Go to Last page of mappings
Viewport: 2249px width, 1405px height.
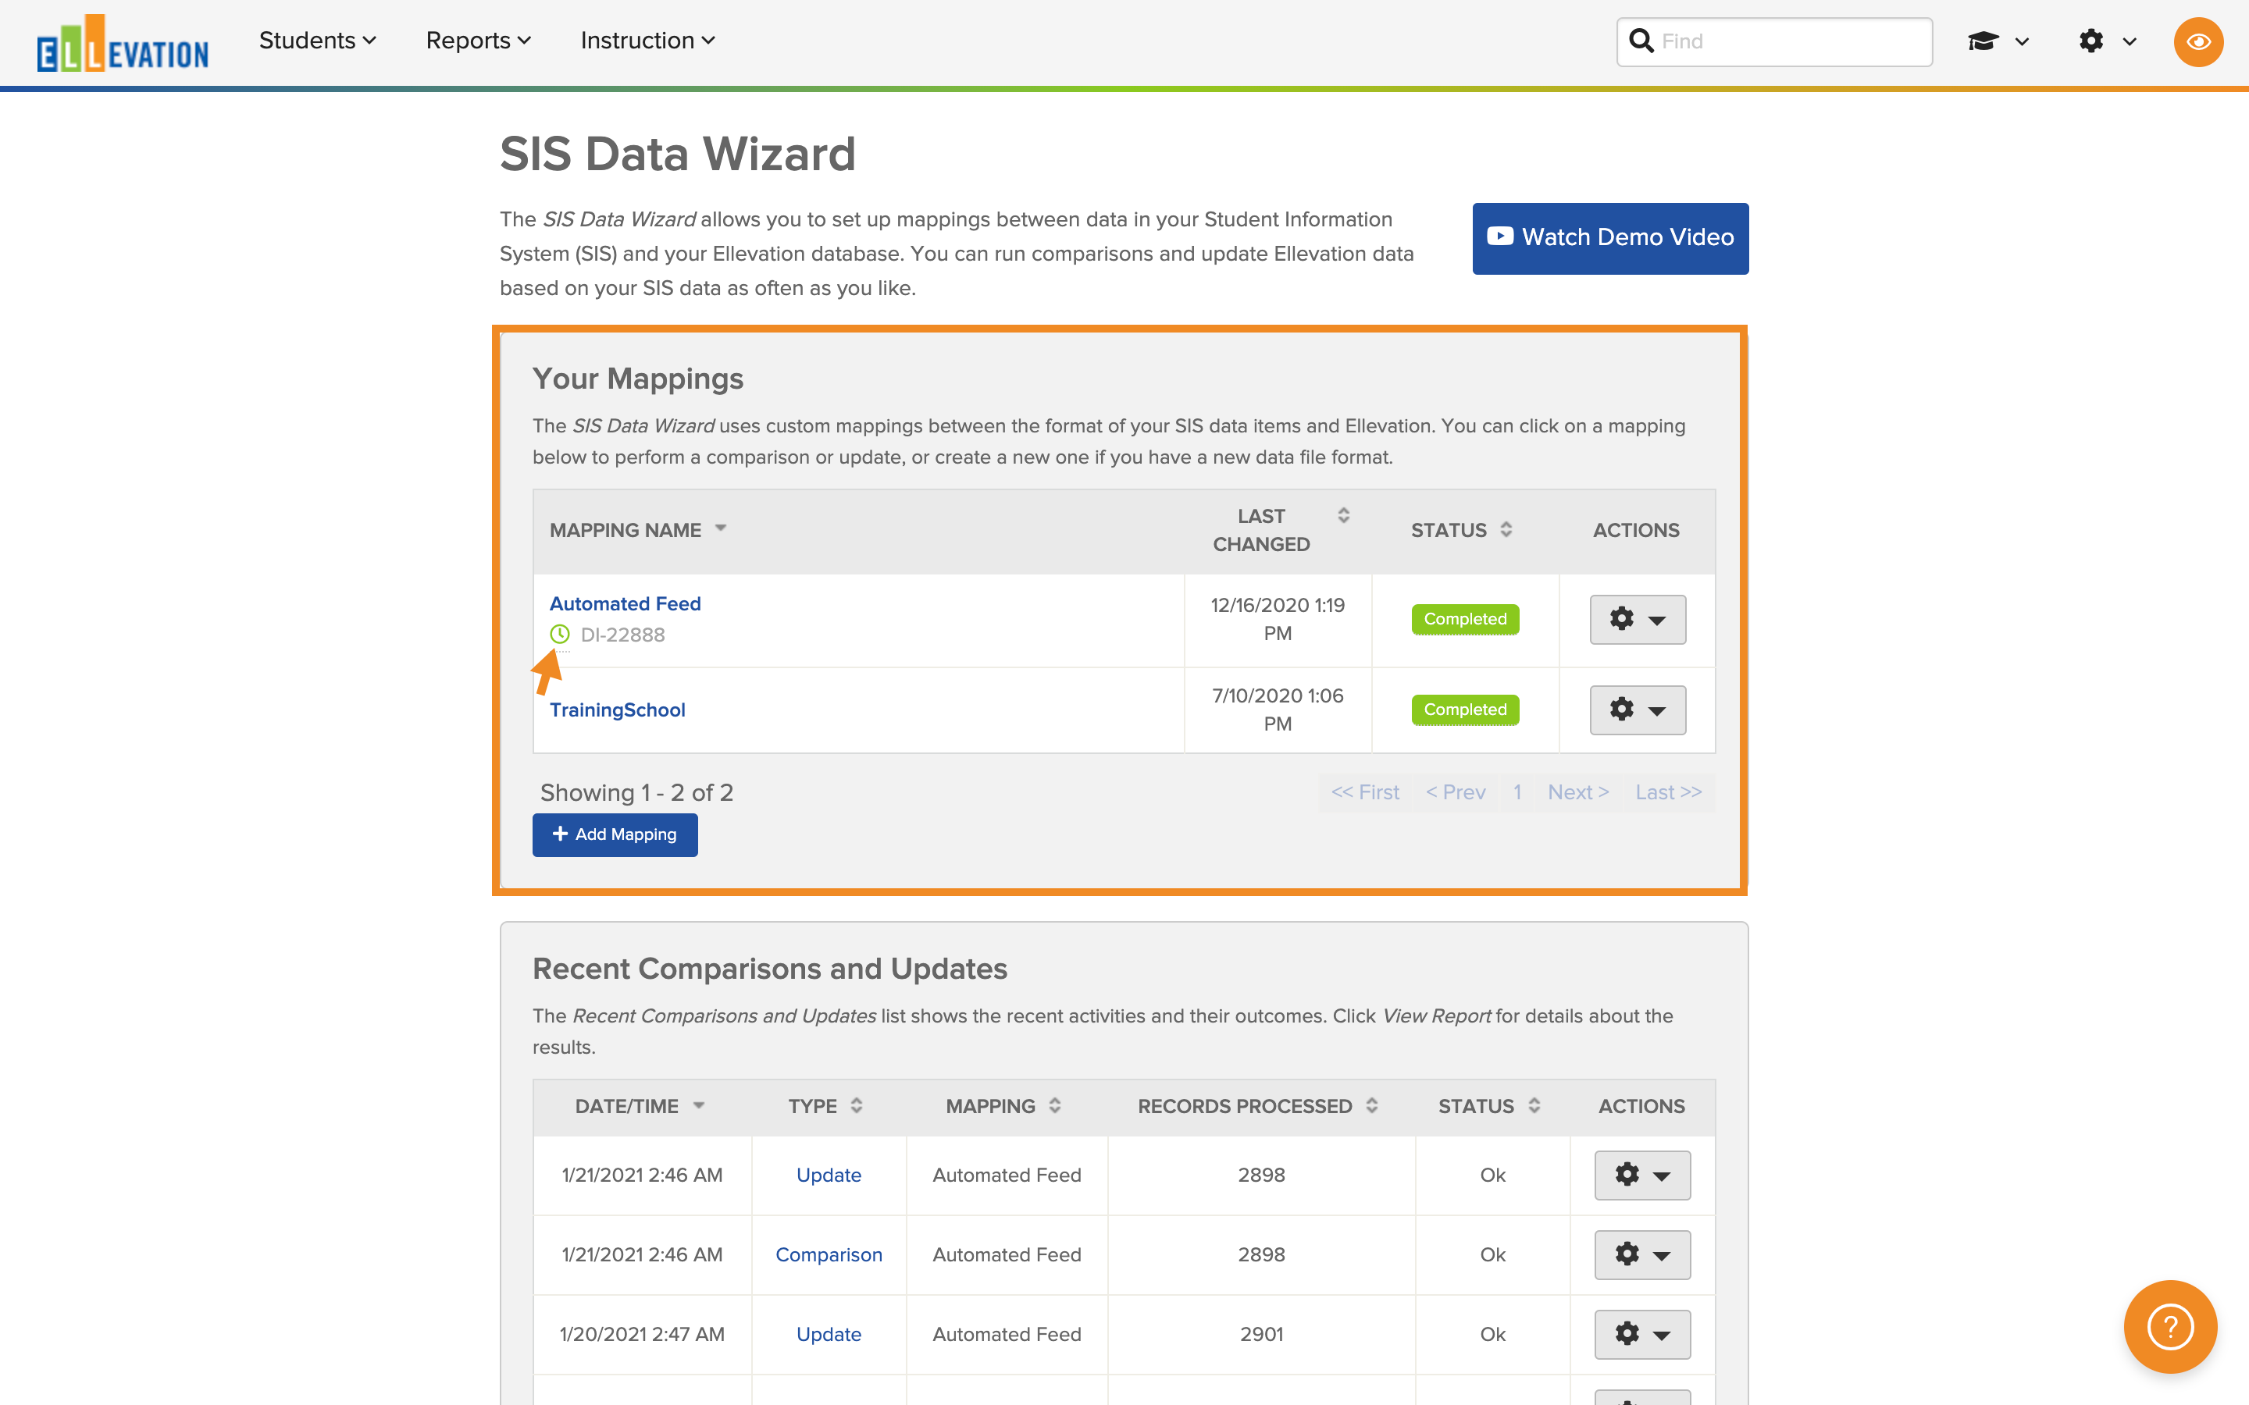[x=1668, y=792]
